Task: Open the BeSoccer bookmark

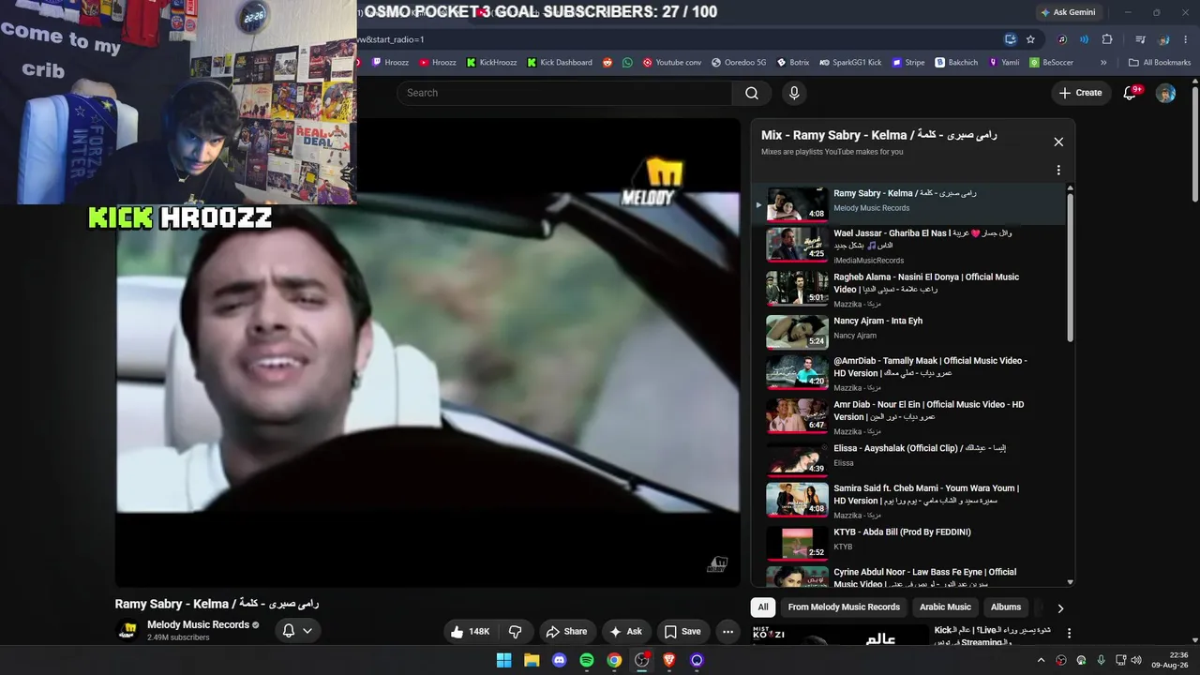Action: (x=1051, y=63)
